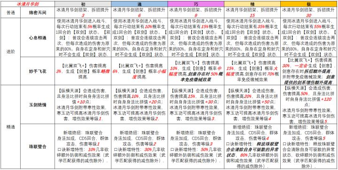The height and width of the screenshot is (170, 338).
Task: Click the title cell 冰清月华剑
Action: pos(27,4)
